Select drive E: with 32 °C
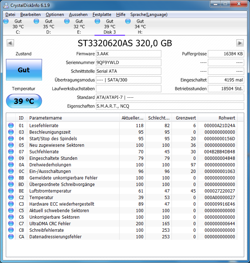Viewport: 250px width, 263px height. pos(79,27)
